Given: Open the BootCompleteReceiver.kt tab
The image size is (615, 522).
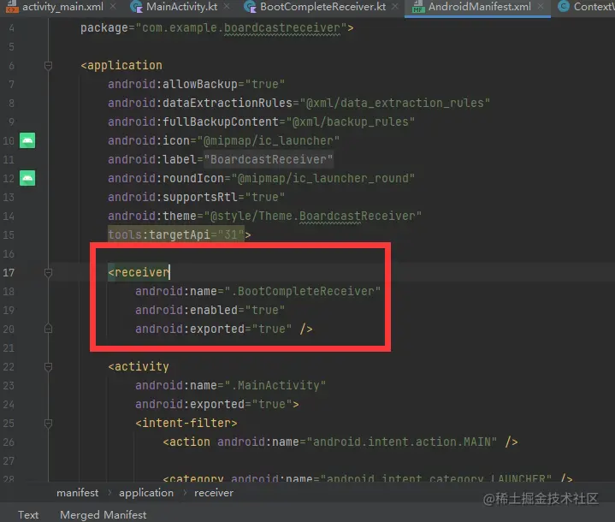Looking at the screenshot, I should (x=322, y=7).
